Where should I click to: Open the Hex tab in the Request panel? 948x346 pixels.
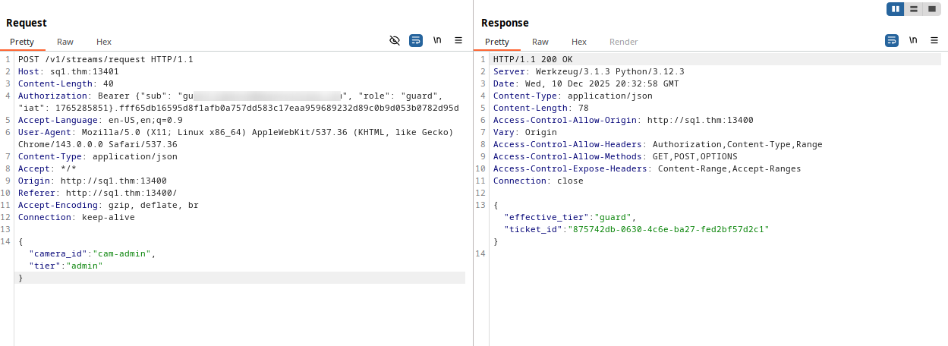pyautogui.click(x=104, y=42)
